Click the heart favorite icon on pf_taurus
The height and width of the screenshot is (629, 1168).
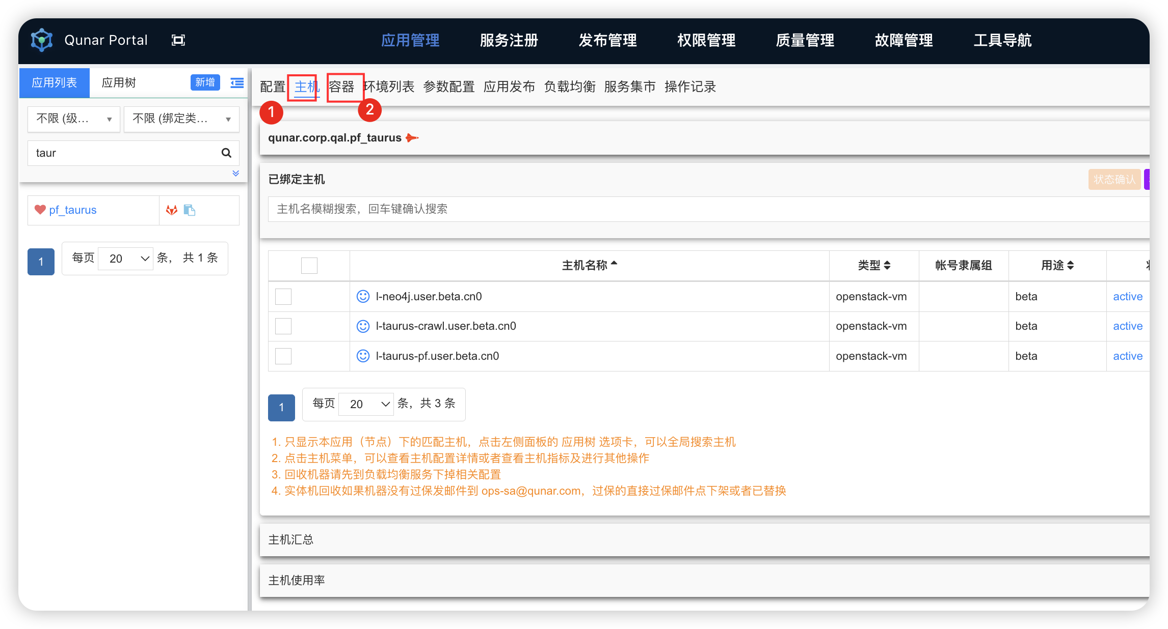click(40, 209)
